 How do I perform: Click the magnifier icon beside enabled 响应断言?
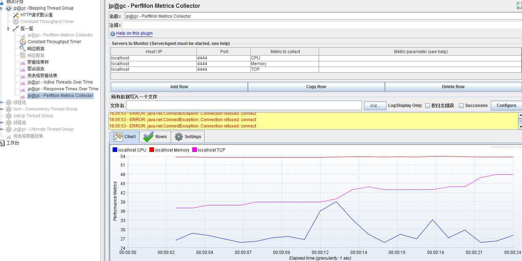pos(23,49)
